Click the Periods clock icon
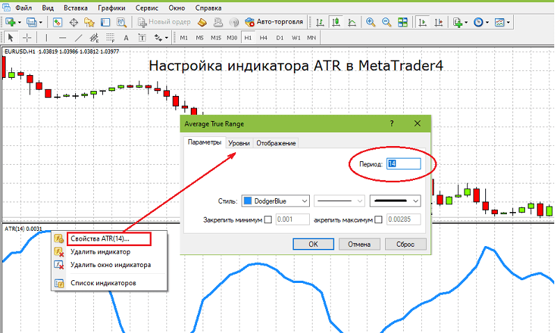 (x=478, y=22)
